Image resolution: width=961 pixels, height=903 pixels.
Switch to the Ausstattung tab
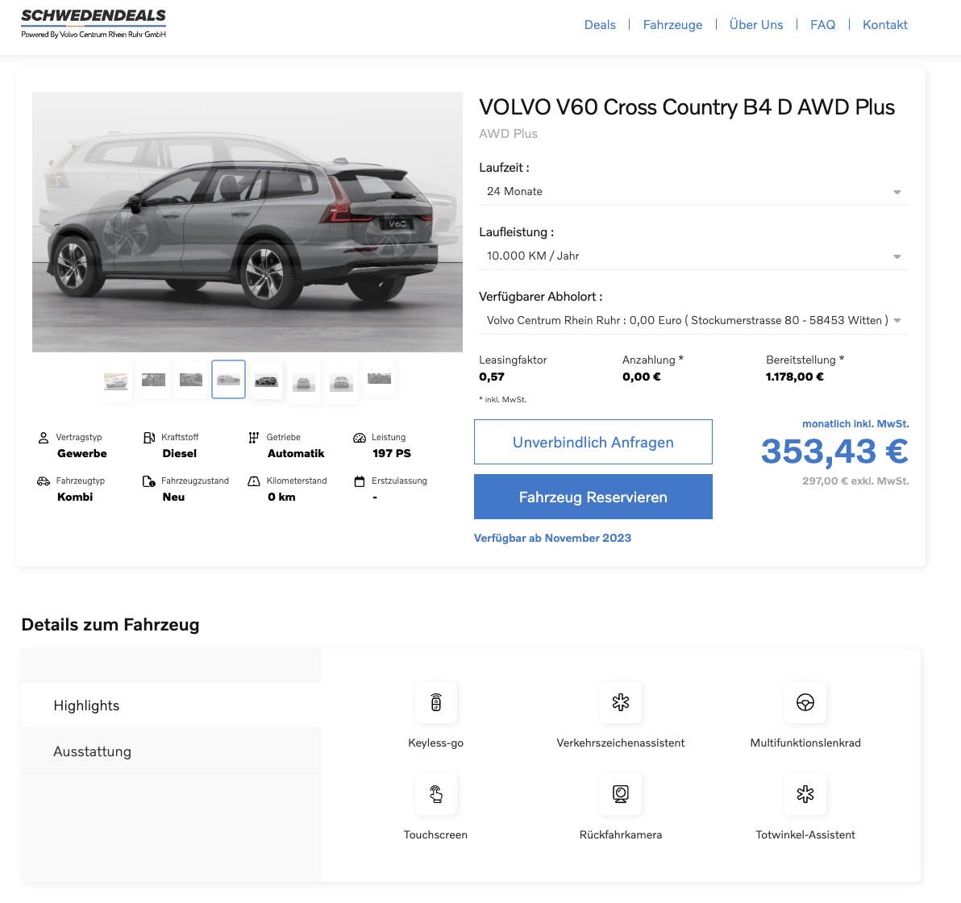pyautogui.click(x=171, y=751)
